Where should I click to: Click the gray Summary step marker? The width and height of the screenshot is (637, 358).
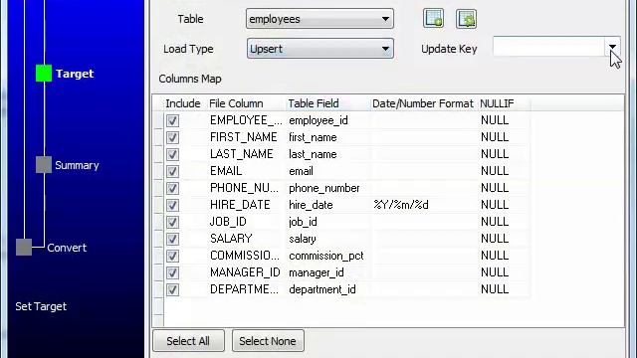[x=44, y=165]
